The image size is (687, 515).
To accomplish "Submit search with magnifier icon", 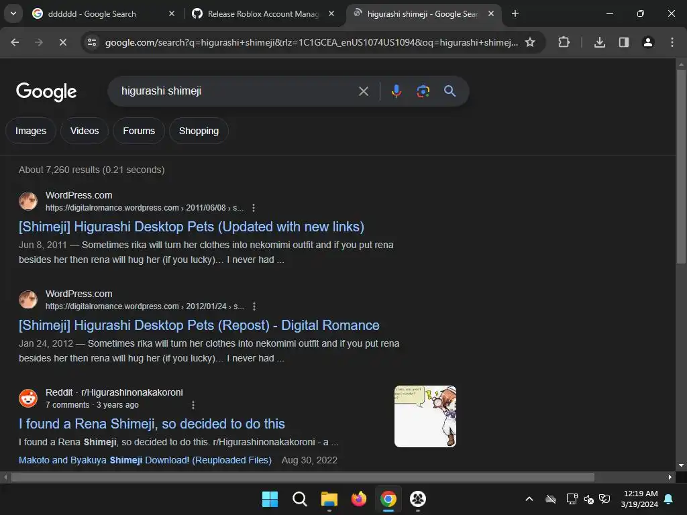I will click(x=450, y=91).
